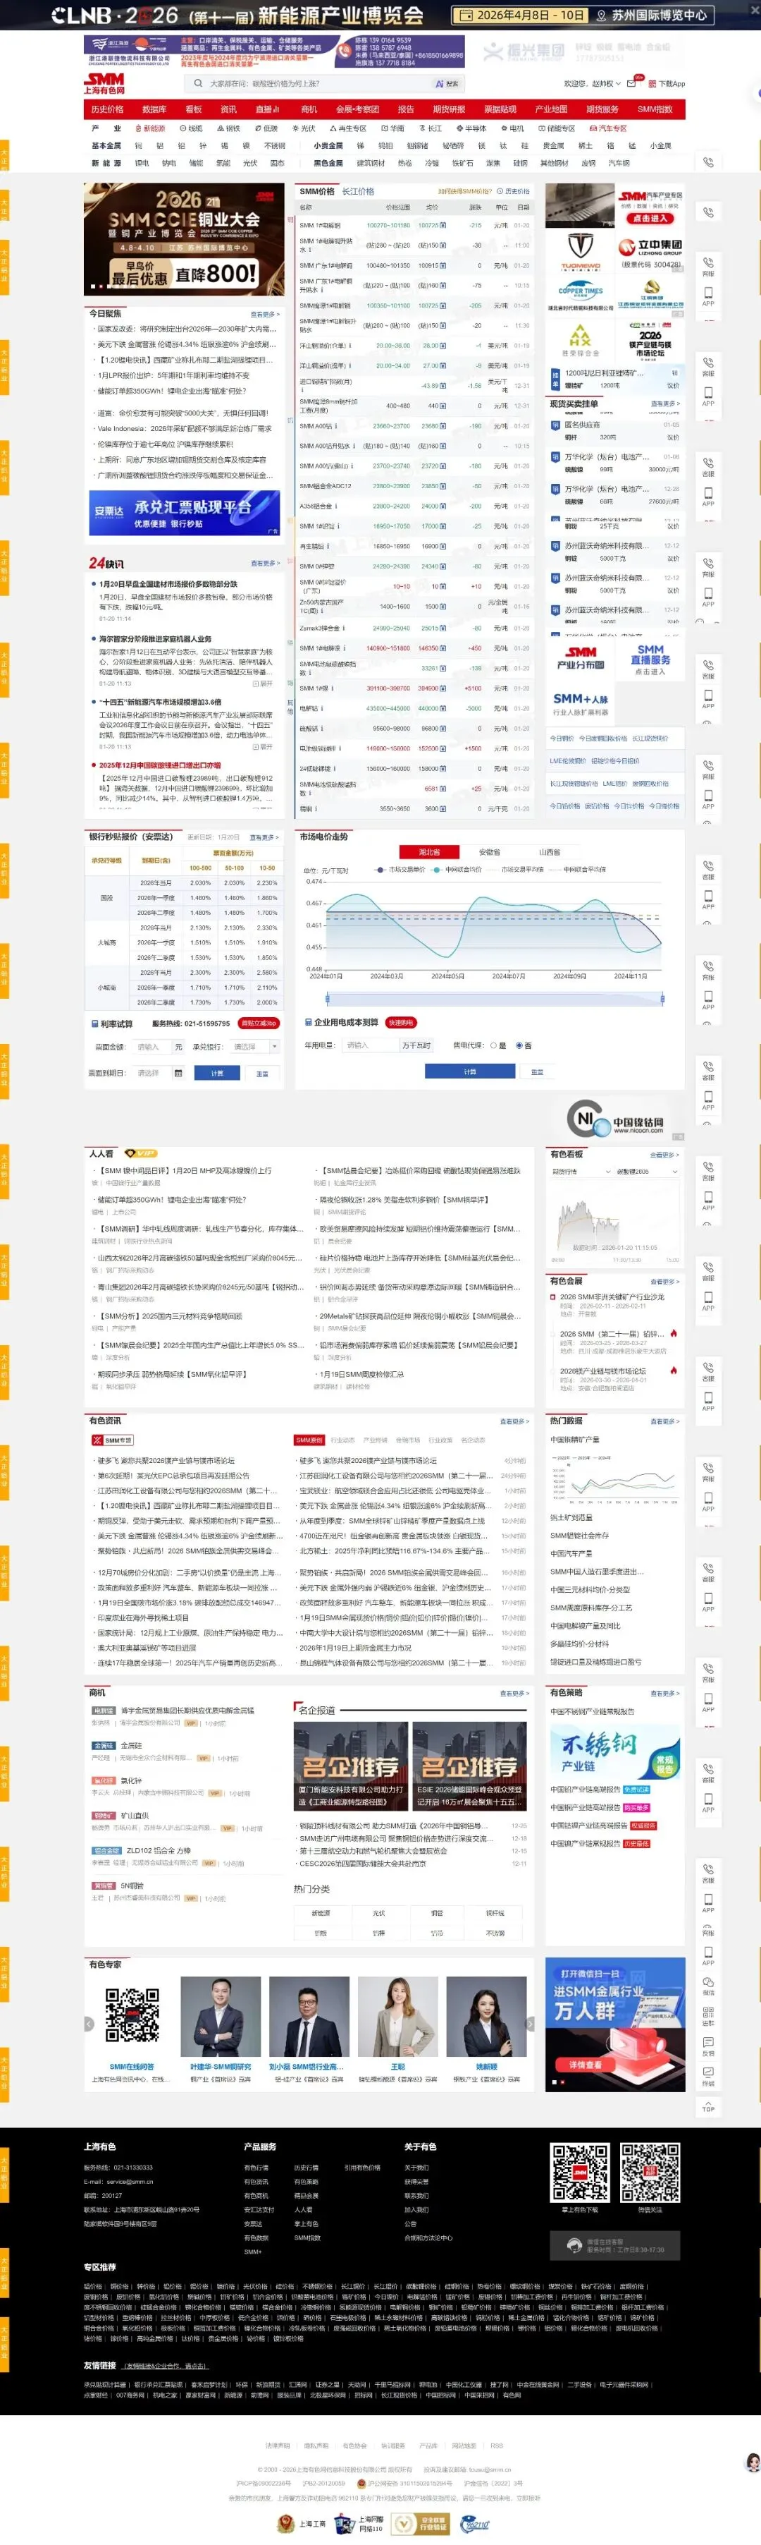The width and height of the screenshot is (761, 2545).
Task: Click the AI 搜索 button
Action: (446, 84)
